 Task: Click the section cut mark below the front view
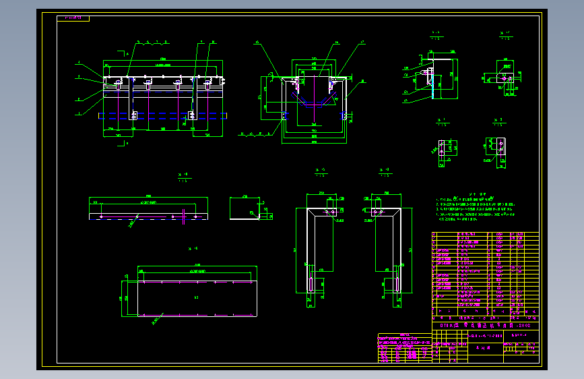pos(123,144)
